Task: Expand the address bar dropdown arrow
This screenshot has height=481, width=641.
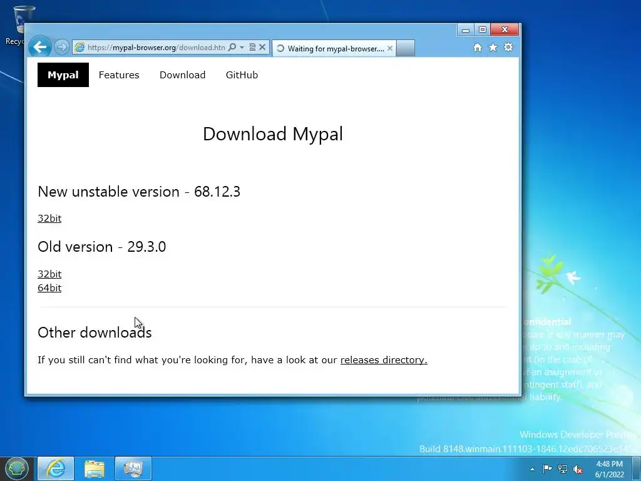Action: click(x=242, y=48)
